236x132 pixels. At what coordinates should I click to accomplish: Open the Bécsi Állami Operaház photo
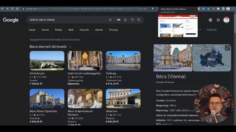(47, 99)
